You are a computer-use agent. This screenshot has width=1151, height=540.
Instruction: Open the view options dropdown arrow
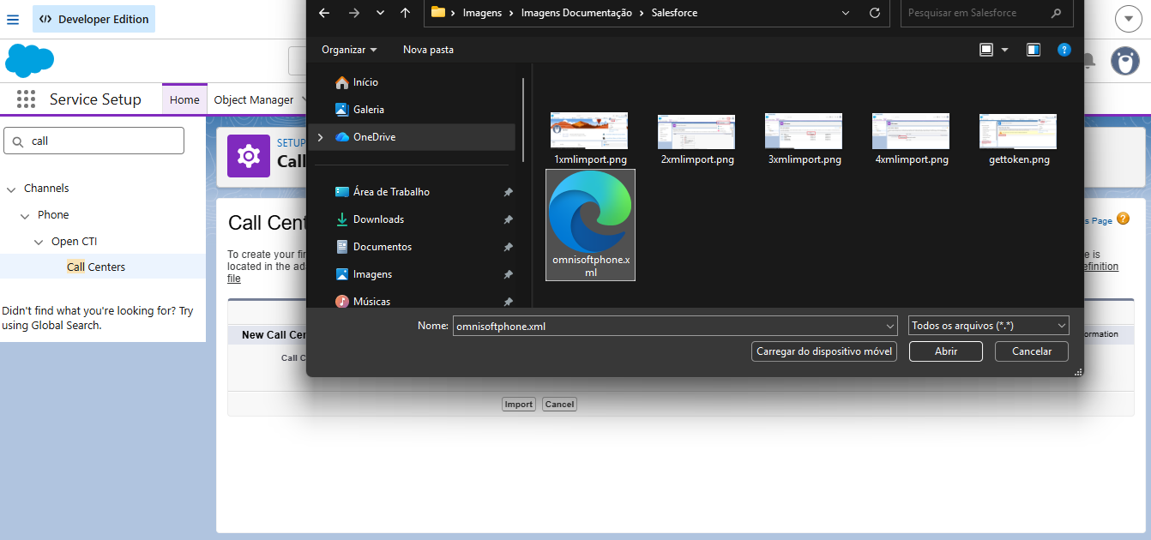coord(1004,50)
